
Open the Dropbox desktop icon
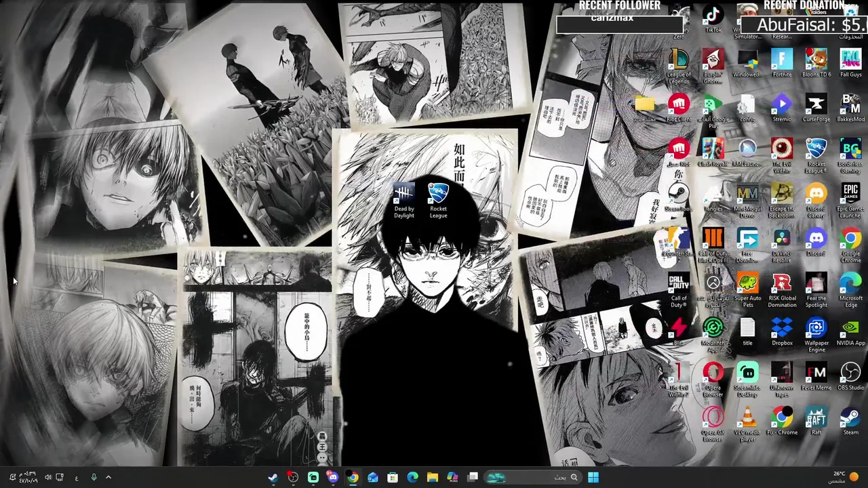click(782, 332)
